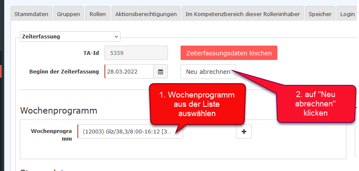Open the Wochenprogramm selection list
The image size is (359, 171).
[130, 131]
